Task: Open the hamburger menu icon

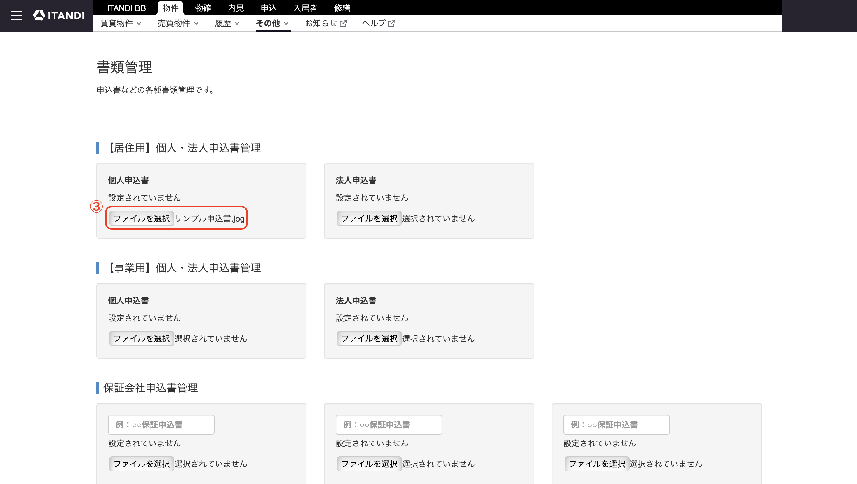Action: (x=16, y=15)
